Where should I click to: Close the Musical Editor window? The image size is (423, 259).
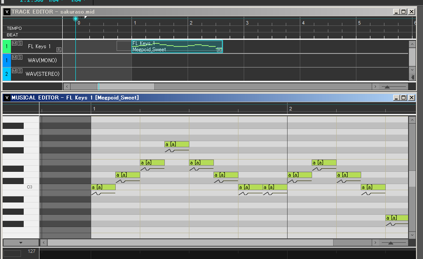pyautogui.click(x=412, y=97)
